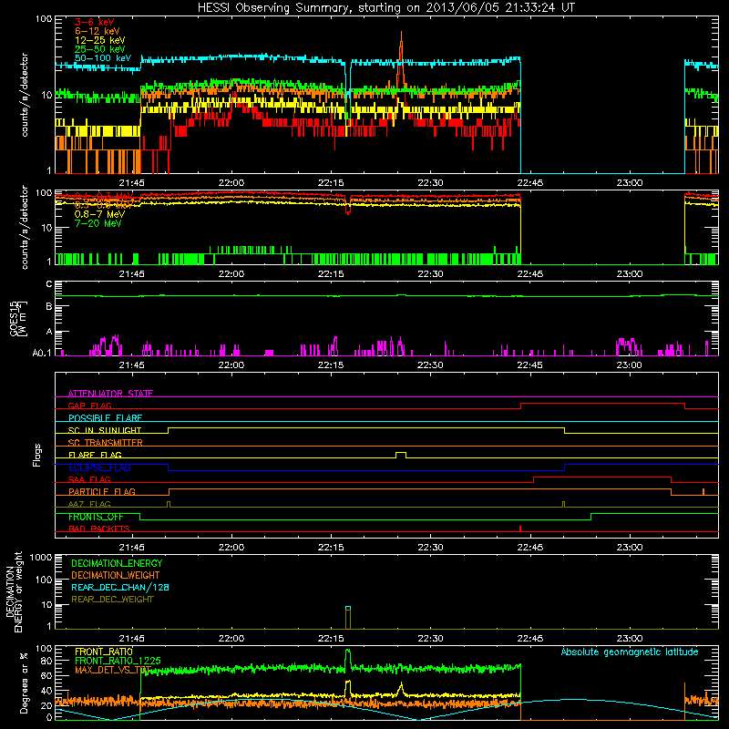Click the cyan-orange spike in decimation panel
The width and height of the screenshot is (729, 729).
coord(348,618)
